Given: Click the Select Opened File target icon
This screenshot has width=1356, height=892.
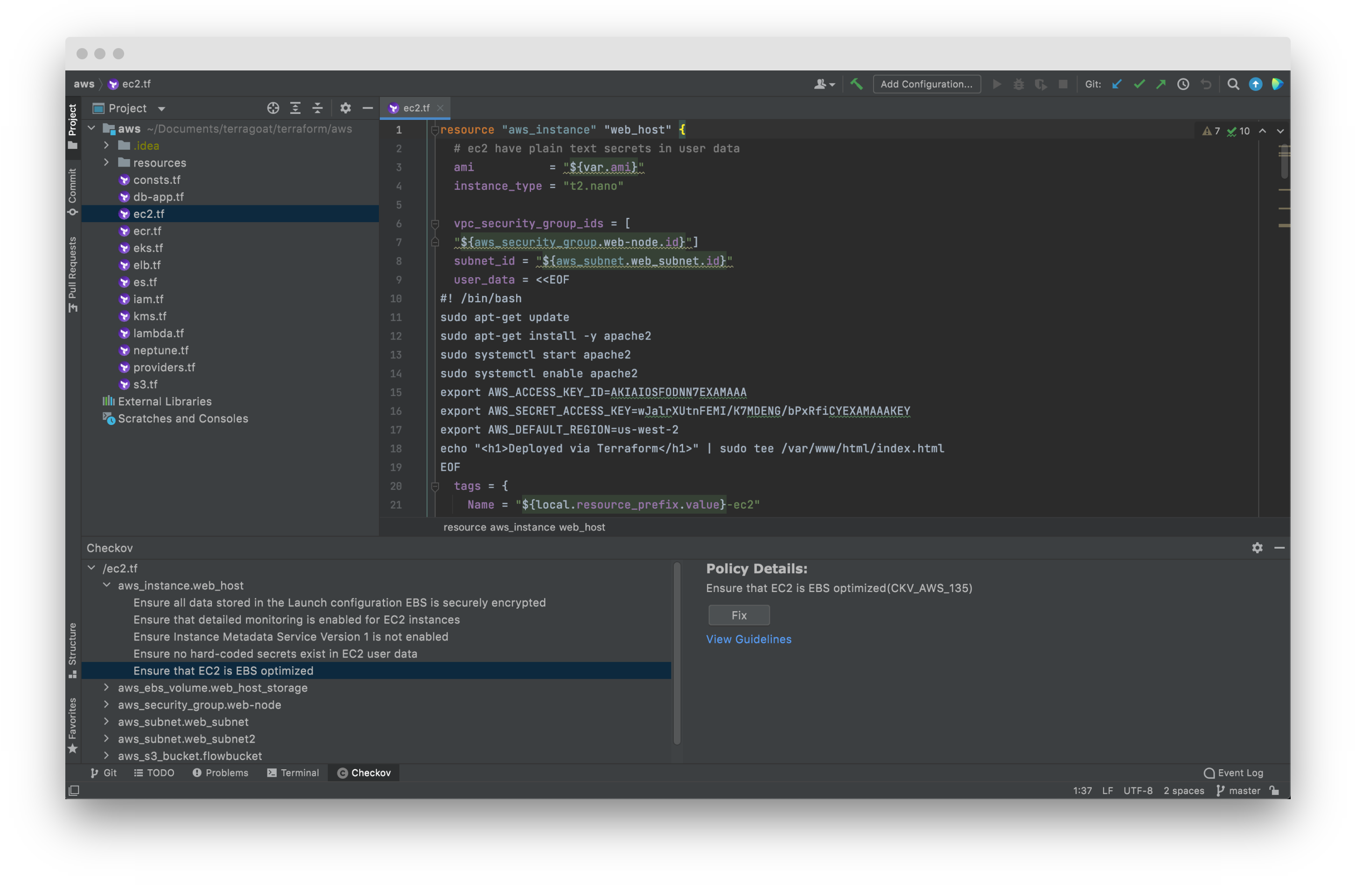Looking at the screenshot, I should 273,108.
